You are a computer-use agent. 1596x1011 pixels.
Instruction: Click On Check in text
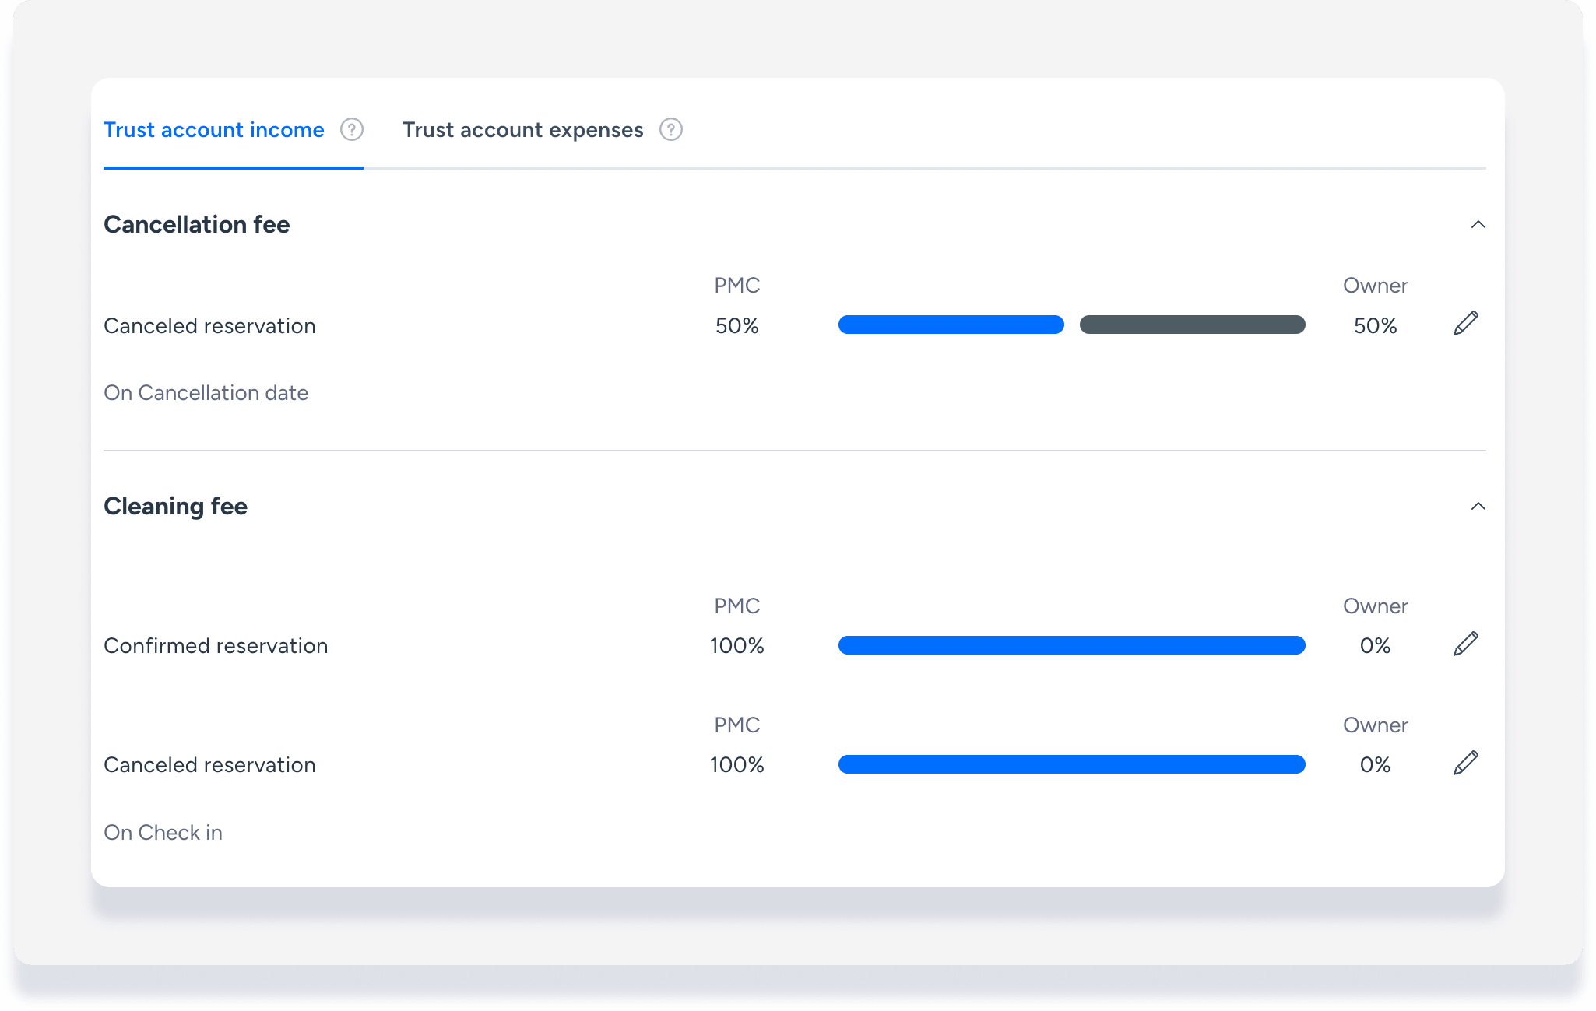click(x=163, y=833)
